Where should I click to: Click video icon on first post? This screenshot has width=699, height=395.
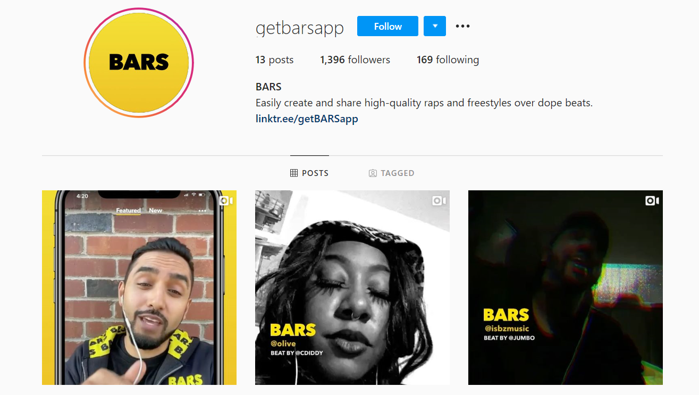coord(226,200)
